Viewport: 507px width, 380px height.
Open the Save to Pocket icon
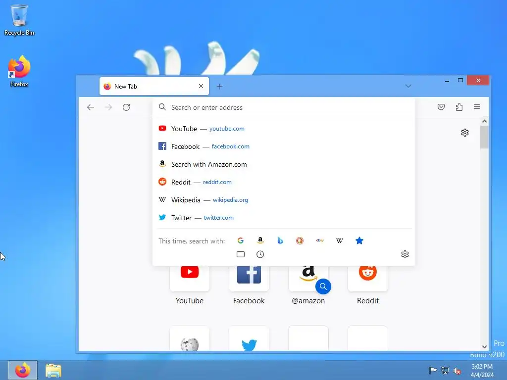coord(441,107)
